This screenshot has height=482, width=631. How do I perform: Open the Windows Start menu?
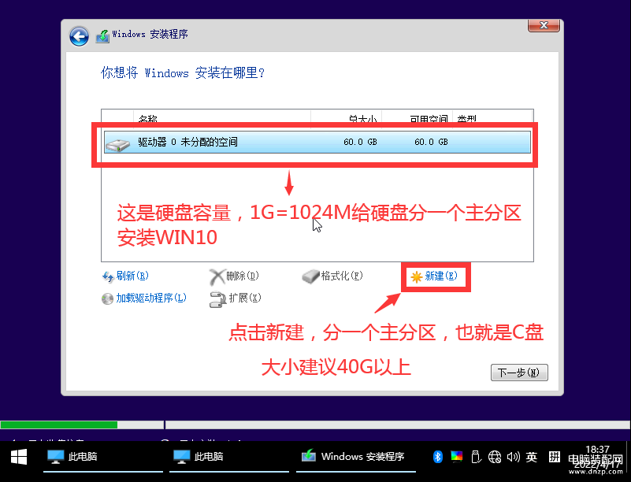coord(18,457)
